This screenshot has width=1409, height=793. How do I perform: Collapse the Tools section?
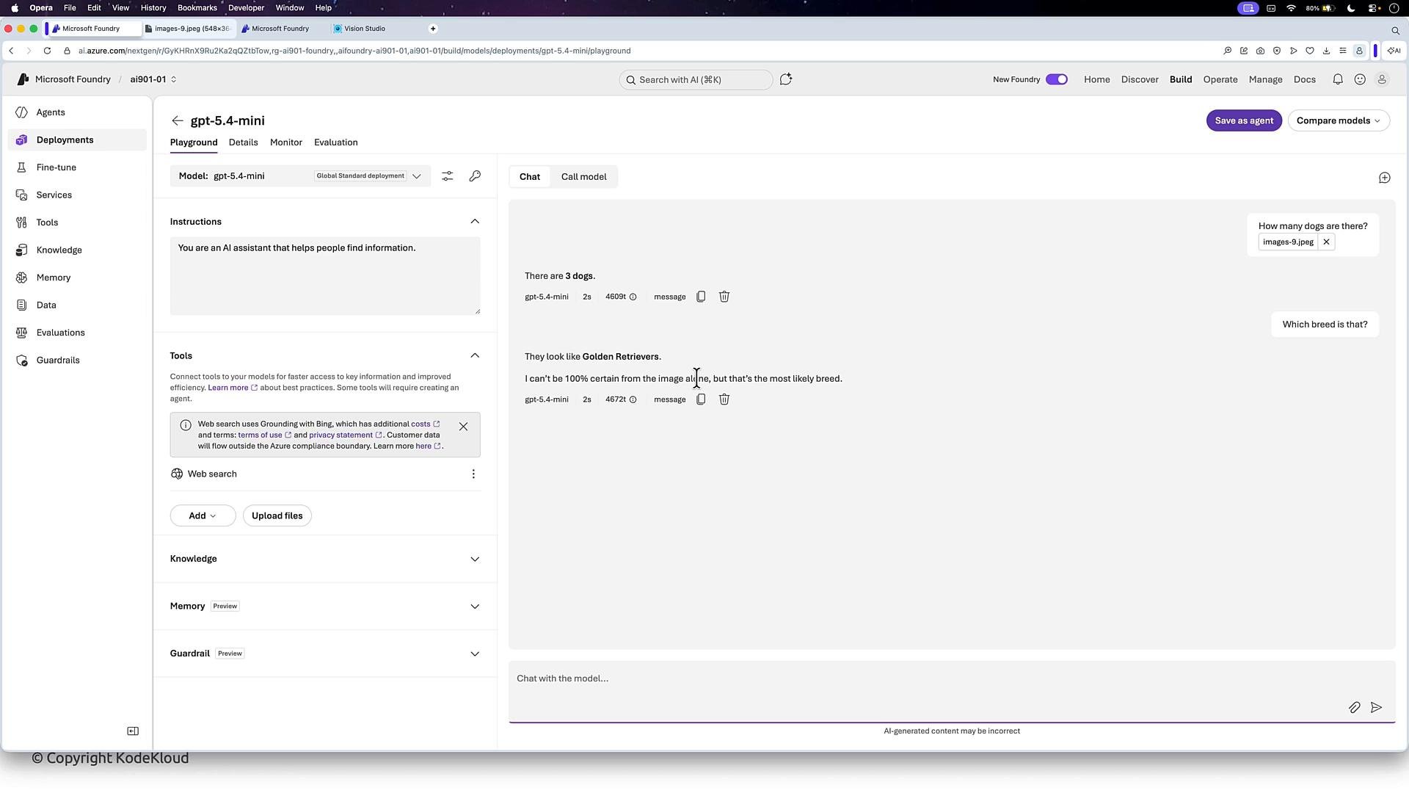(474, 356)
